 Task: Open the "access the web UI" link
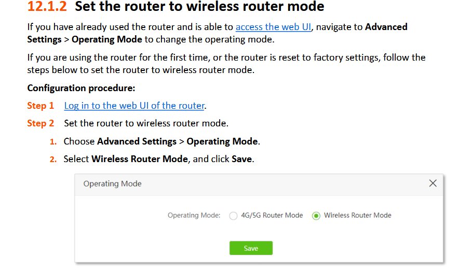tap(273, 27)
